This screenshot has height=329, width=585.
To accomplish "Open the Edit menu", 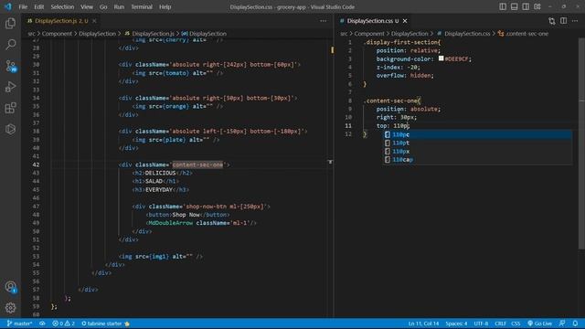I will tap(38, 6).
